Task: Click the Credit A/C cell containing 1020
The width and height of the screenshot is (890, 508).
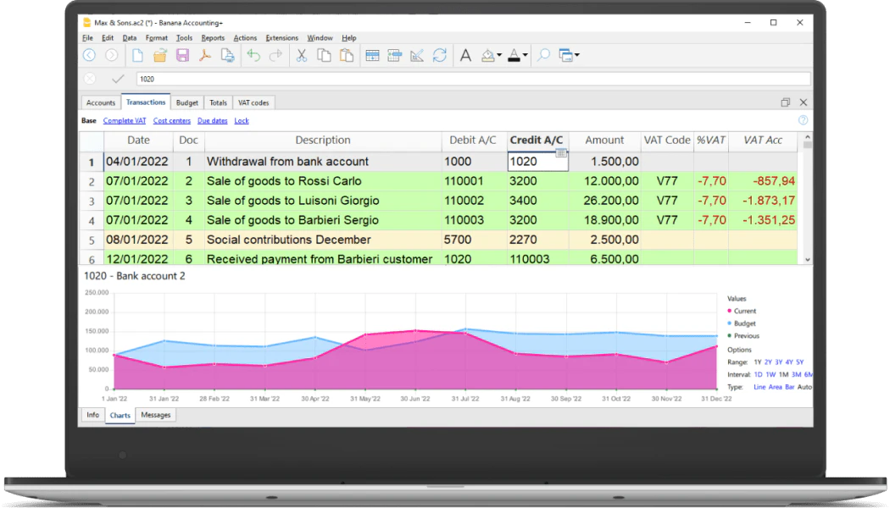Action: tap(537, 162)
